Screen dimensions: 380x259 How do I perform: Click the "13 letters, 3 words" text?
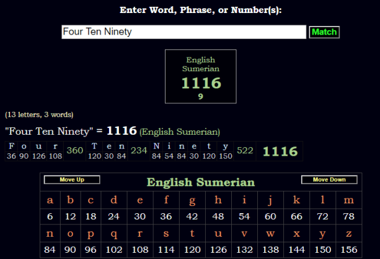pos(39,114)
